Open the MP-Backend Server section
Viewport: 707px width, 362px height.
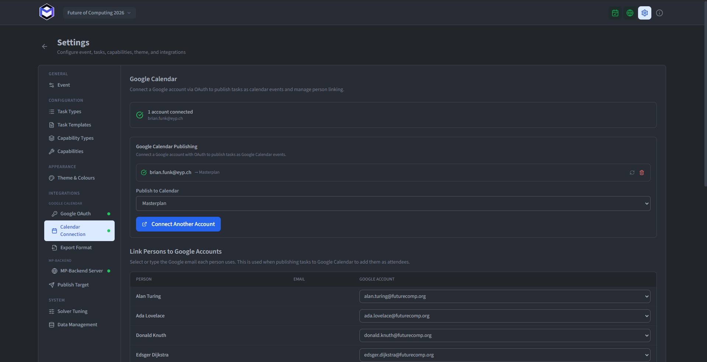(79, 271)
